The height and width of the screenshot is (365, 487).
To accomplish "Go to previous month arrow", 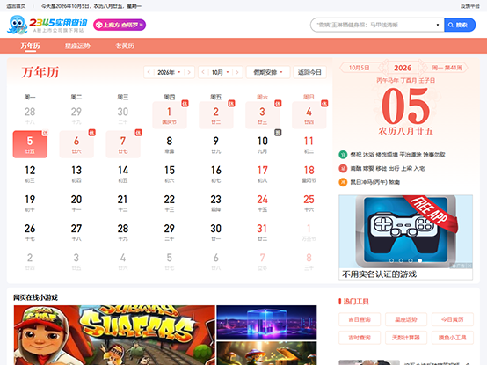I will pyautogui.click(x=203, y=72).
